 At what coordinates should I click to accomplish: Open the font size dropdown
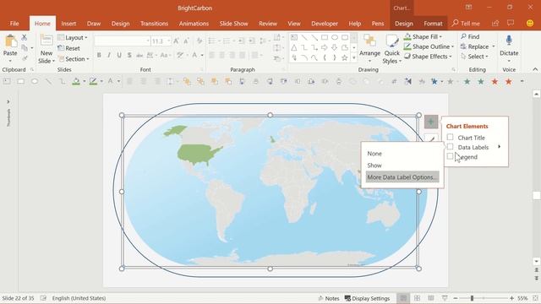pos(169,41)
